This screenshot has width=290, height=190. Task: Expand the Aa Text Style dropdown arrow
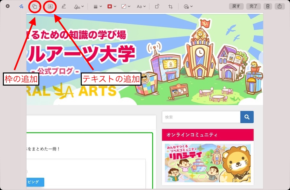pyautogui.click(x=145, y=6)
